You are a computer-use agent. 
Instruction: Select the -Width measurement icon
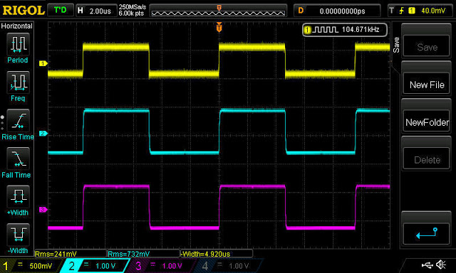[18, 235]
